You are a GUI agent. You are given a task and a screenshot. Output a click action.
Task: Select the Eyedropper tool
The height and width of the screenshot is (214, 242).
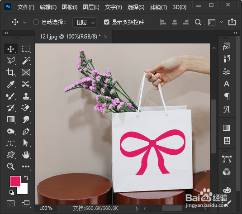pyautogui.click(x=11, y=84)
